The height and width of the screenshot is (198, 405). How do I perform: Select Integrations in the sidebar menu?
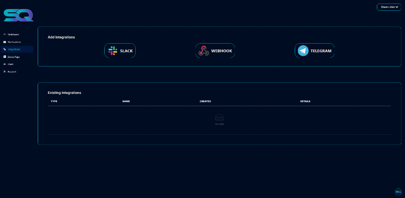click(x=17, y=49)
